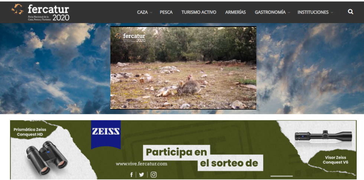
Task: Expand the GASTRONOMÍA dropdown arrow
Action: pos(289,13)
